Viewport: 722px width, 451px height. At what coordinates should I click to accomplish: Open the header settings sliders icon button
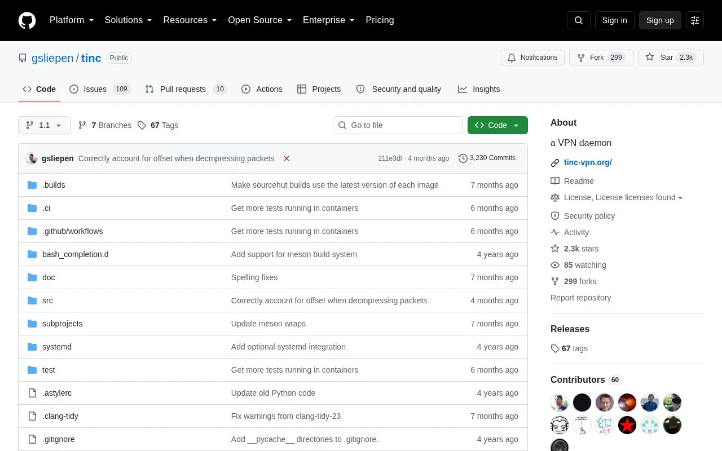click(x=695, y=20)
